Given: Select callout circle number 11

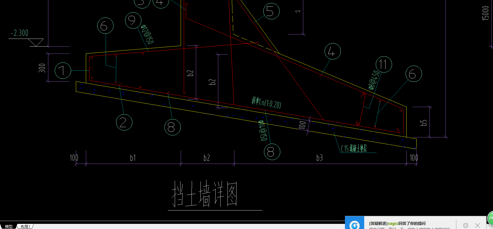Looking at the screenshot, I should pos(384,64).
